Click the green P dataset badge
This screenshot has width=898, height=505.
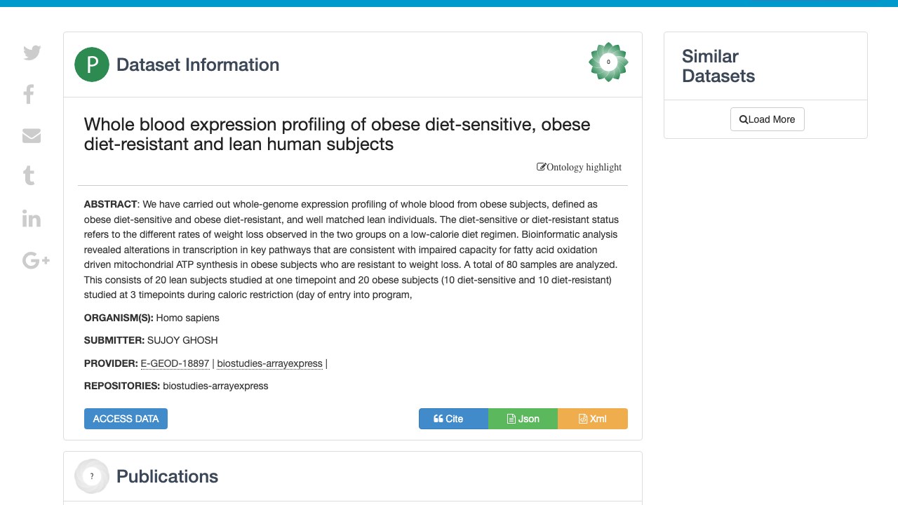point(92,65)
